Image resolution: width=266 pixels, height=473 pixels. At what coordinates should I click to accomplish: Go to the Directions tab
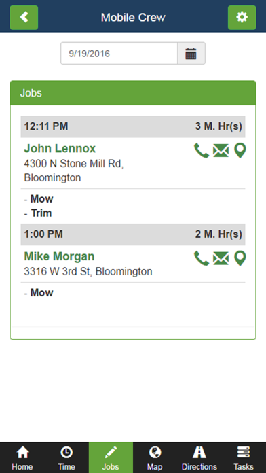[x=199, y=457]
